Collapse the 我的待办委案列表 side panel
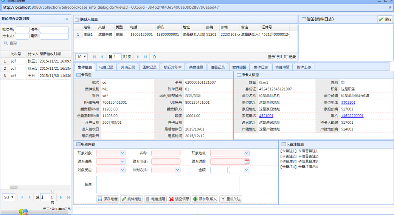This screenshot has height=215, width=394. pyautogui.click(x=67, y=19)
